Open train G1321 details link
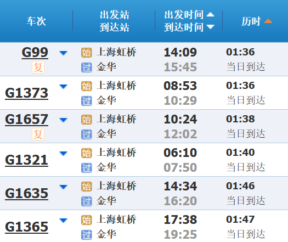Image resolution: width=288 pixels, height=242 pixels. 27,160
